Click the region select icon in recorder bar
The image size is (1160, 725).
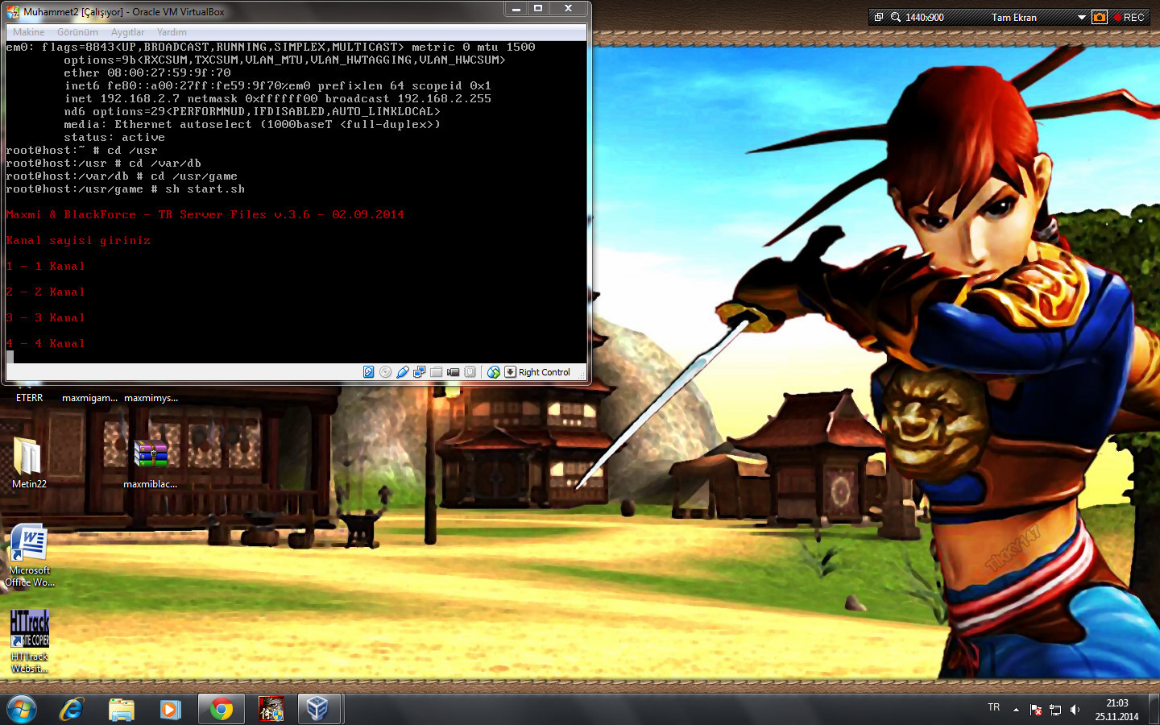879,17
